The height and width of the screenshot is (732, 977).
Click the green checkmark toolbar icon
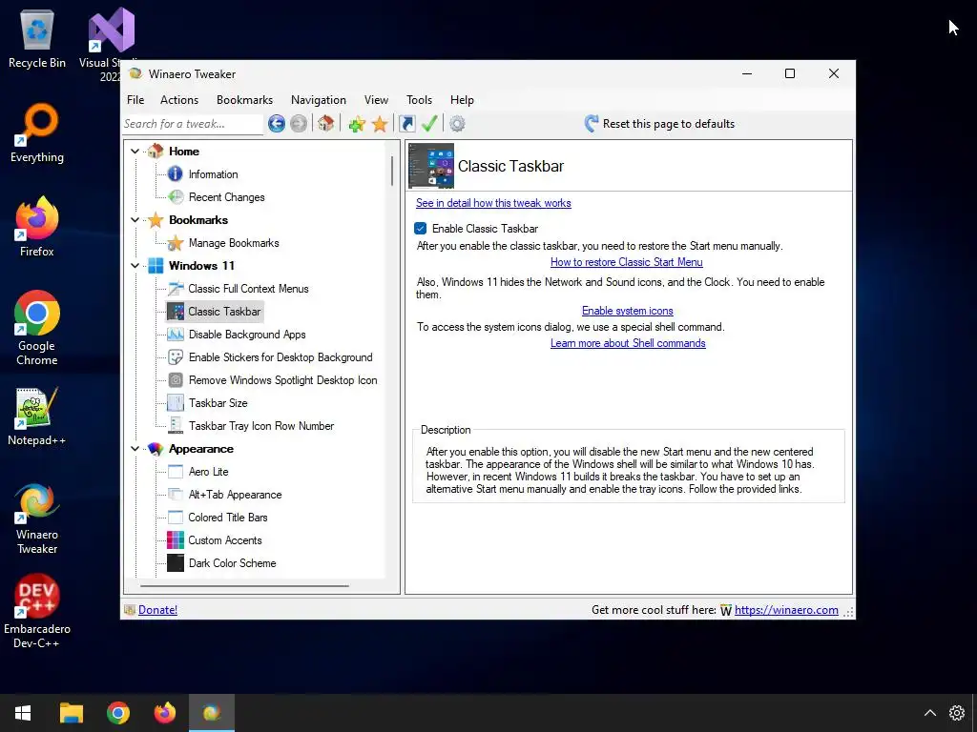click(429, 123)
